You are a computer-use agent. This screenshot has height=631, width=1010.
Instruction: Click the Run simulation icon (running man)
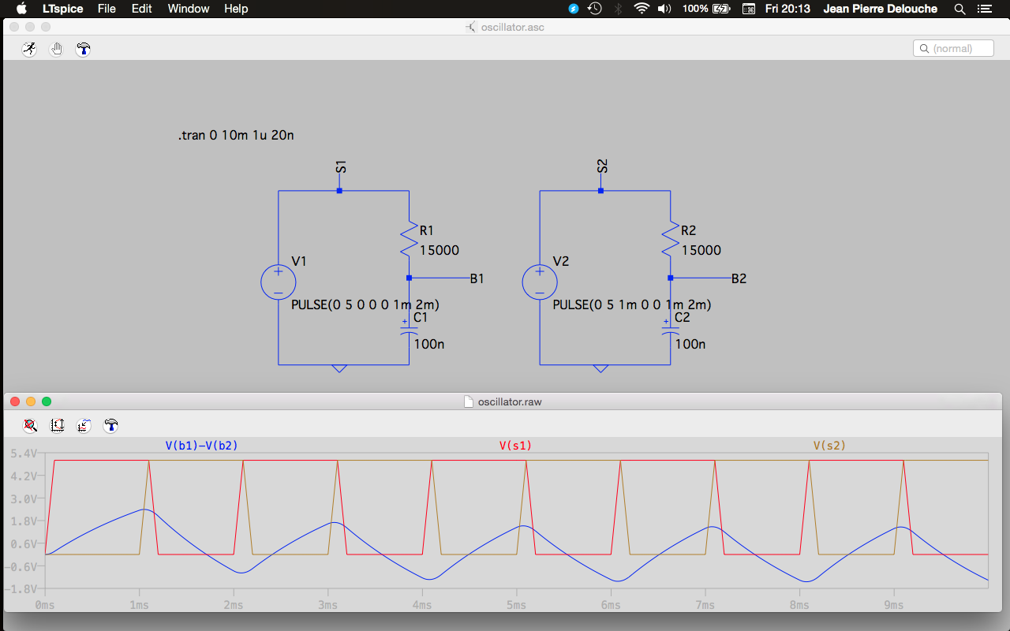pos(29,49)
